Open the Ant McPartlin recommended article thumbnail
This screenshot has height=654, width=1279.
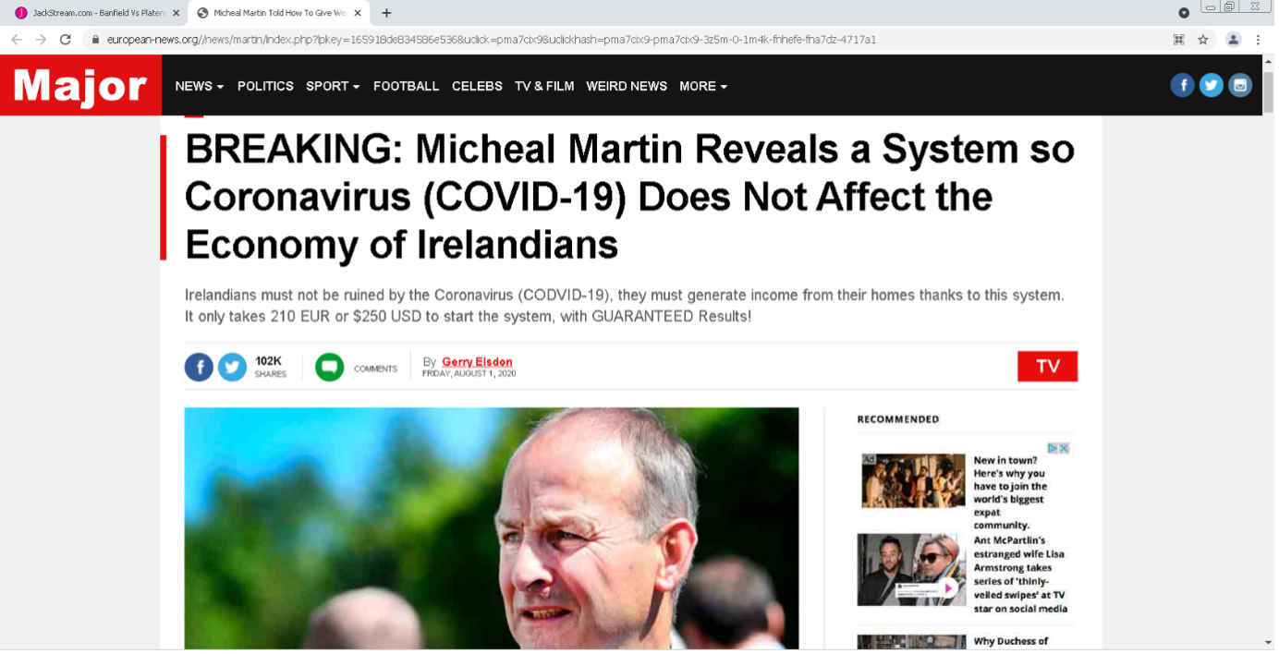pos(911,570)
